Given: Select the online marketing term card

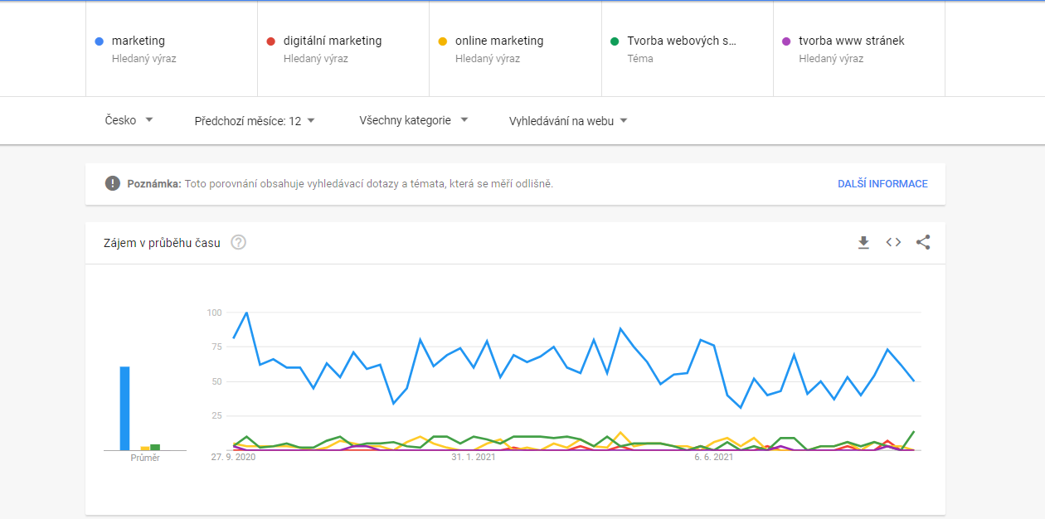Looking at the screenshot, I should click(x=515, y=49).
